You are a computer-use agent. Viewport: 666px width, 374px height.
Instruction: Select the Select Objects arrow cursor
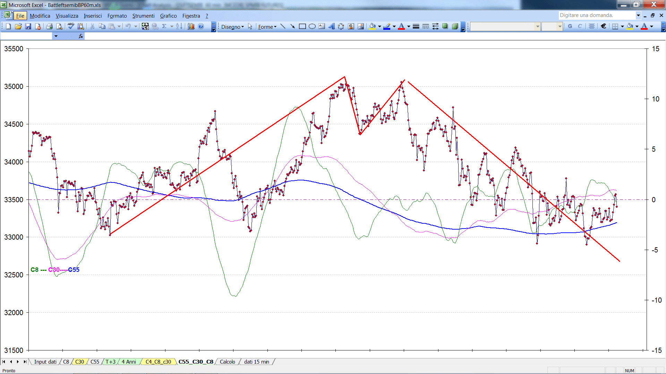pos(250,27)
